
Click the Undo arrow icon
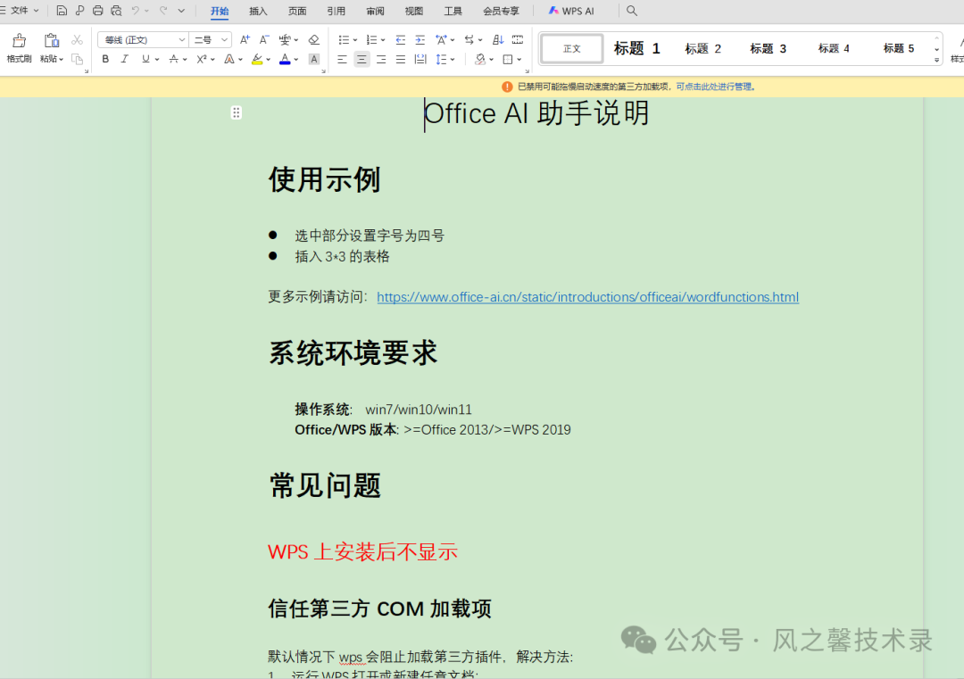(x=136, y=11)
